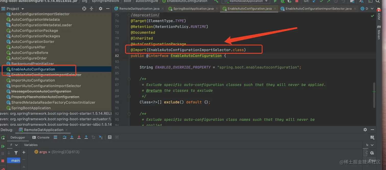
Task: Expand the Frames dropdown in the debugger
Action: [x=16, y=145]
